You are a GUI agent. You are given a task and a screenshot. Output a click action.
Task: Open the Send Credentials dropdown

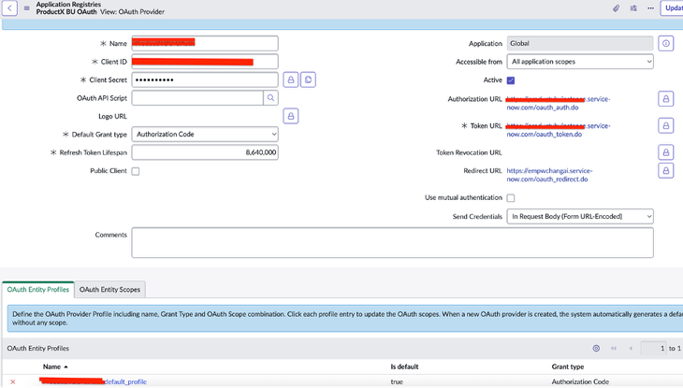pos(580,216)
